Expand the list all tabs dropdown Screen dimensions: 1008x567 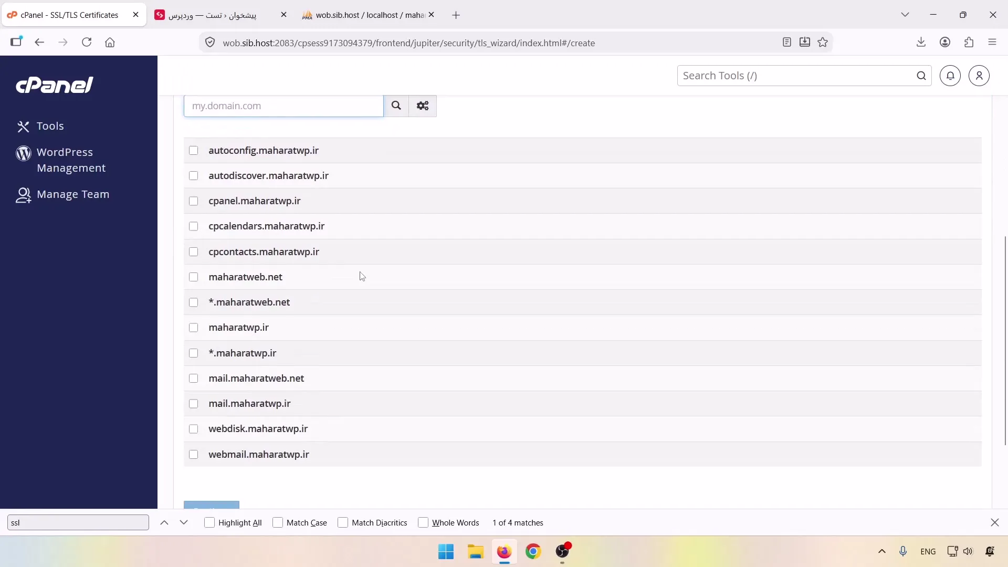905,15
